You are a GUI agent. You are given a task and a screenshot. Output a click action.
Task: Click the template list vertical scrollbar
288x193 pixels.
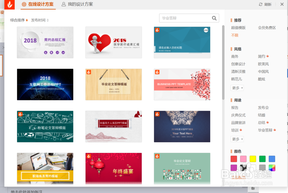pyautogui.click(x=223, y=62)
